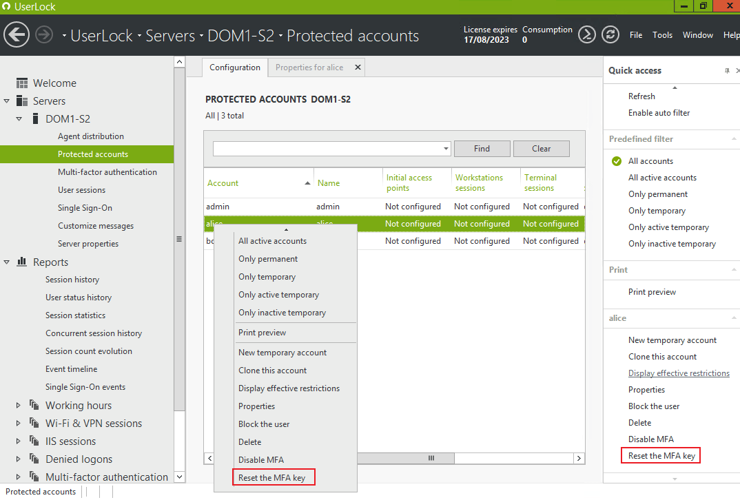Viewport: 740px width, 500px height.
Task: Open Agent distribution in the tree
Action: point(91,136)
